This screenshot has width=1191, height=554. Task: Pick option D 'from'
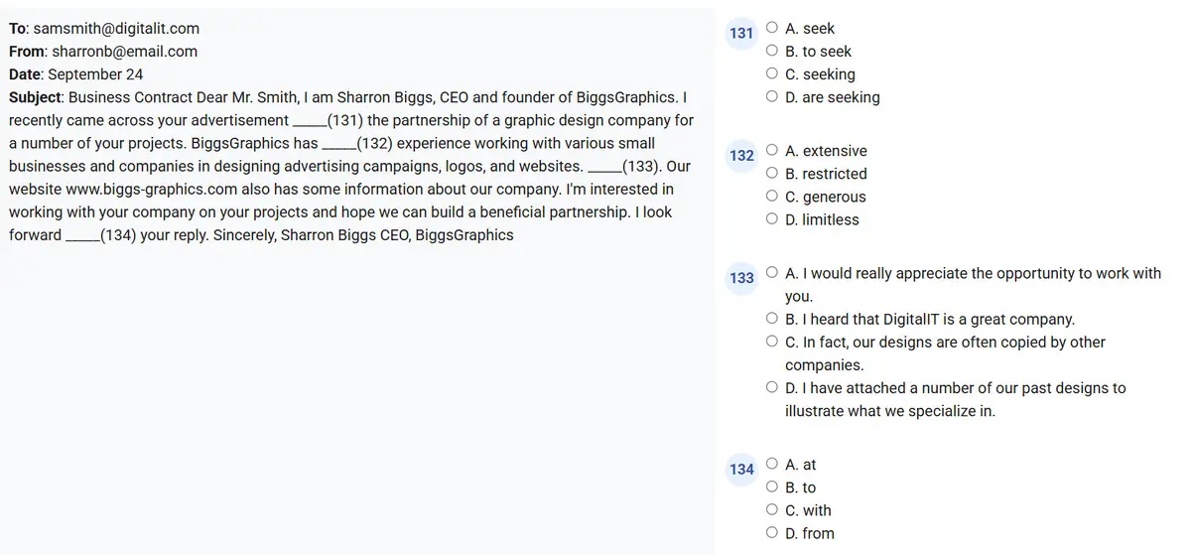click(772, 533)
